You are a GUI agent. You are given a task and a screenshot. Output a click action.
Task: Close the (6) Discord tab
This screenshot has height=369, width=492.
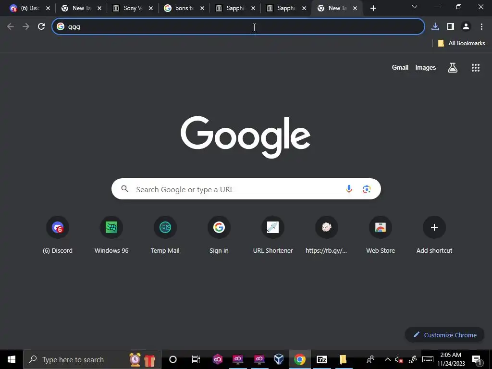[48, 9]
